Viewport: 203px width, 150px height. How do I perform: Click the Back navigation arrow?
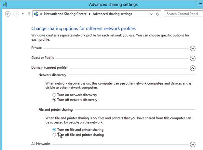coord(8,14)
